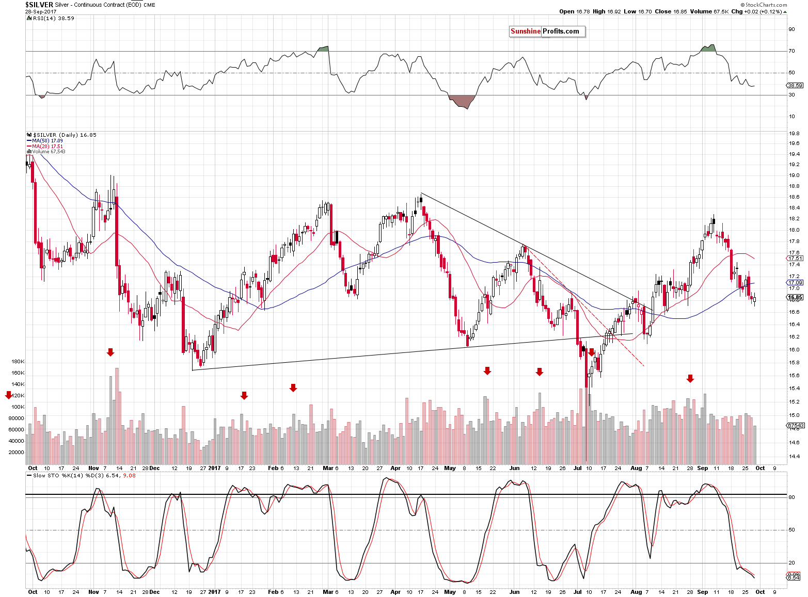
Task: Click the candlestick icon before $SILVER (Daily)
Action: (29, 135)
